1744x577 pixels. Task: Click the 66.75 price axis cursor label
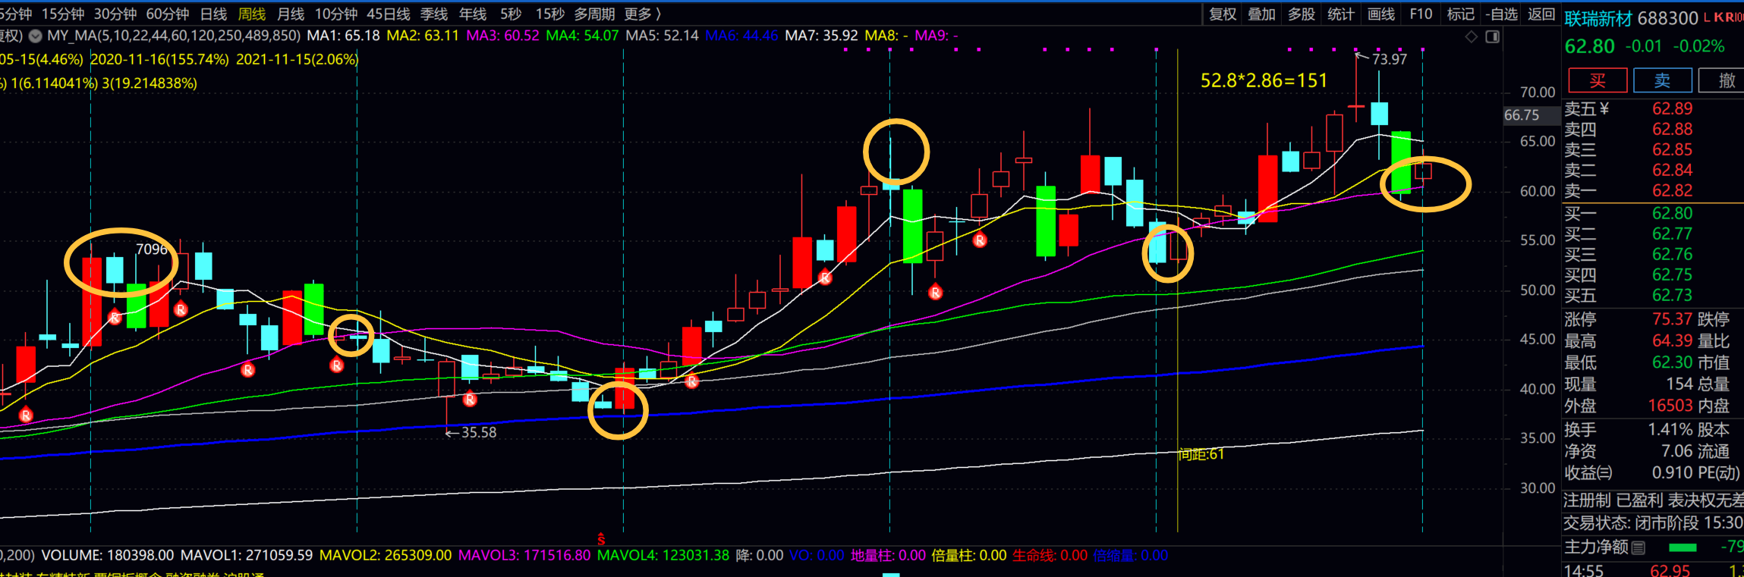(1522, 115)
